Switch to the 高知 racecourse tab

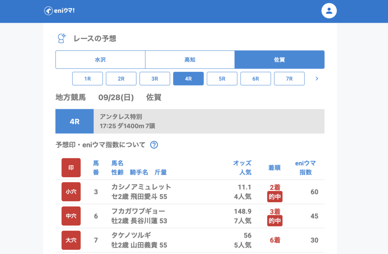point(190,60)
